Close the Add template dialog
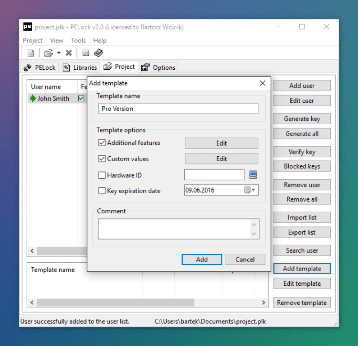The height and width of the screenshot is (346, 358). point(263,83)
